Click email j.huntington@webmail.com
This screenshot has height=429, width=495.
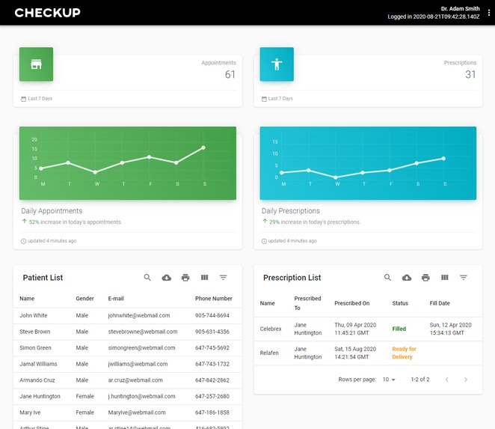click(141, 397)
